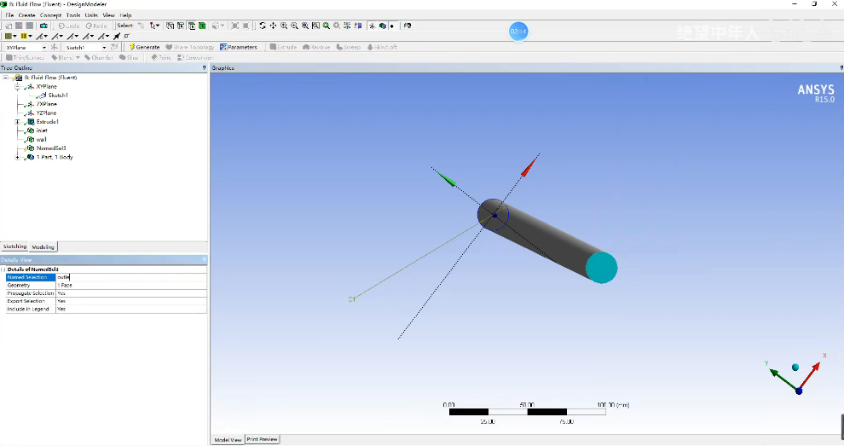Select YZPlane in the tree
The image size is (844, 446).
(x=46, y=113)
